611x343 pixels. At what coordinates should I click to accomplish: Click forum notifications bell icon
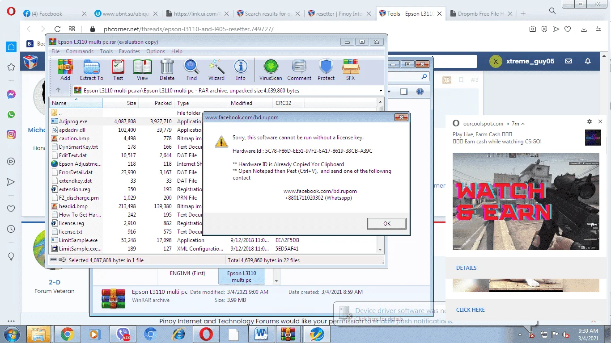pyautogui.click(x=588, y=61)
